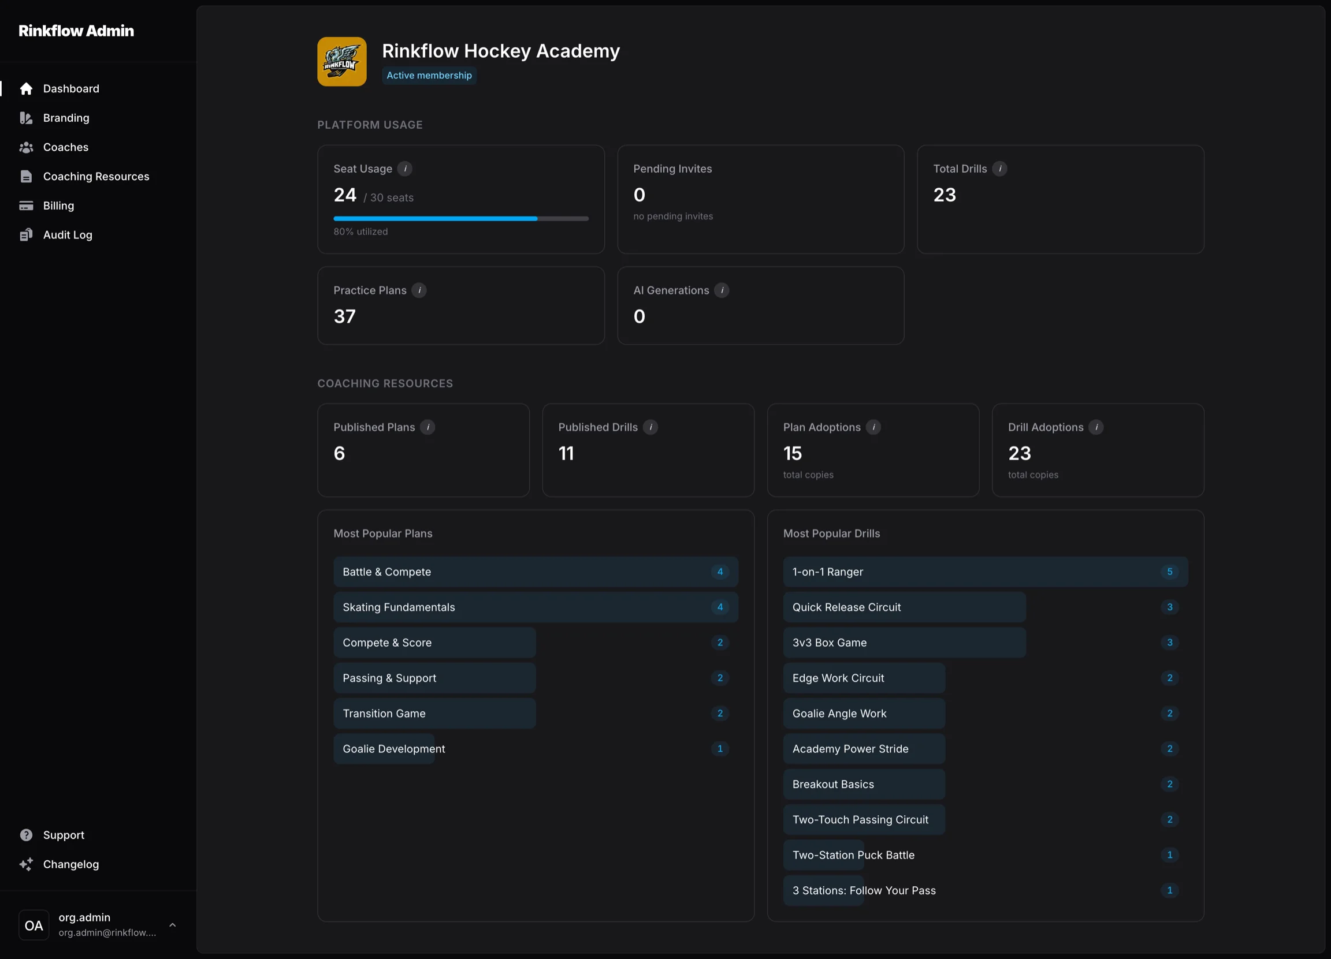The height and width of the screenshot is (959, 1331).
Task: Click the Changelog sparkle icon
Action: tap(26, 864)
